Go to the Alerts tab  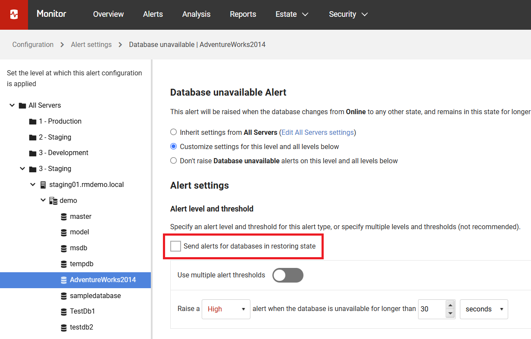point(153,14)
